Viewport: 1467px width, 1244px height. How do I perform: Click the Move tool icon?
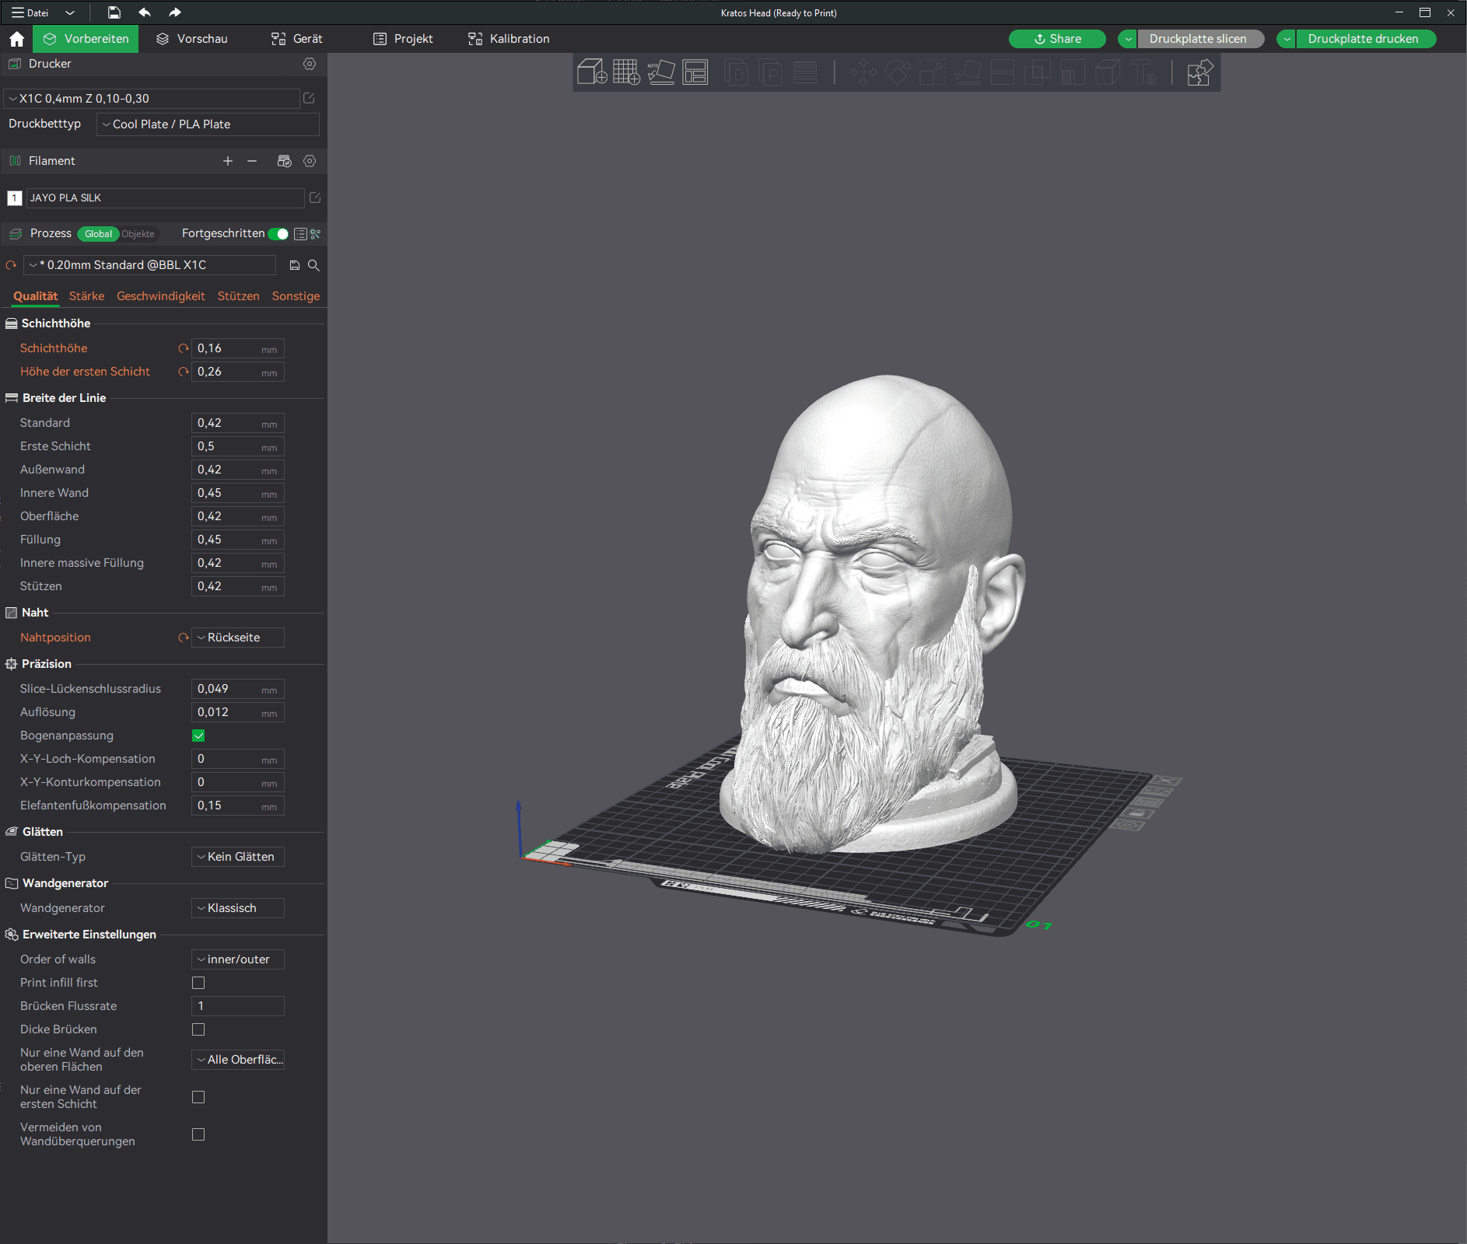click(863, 72)
